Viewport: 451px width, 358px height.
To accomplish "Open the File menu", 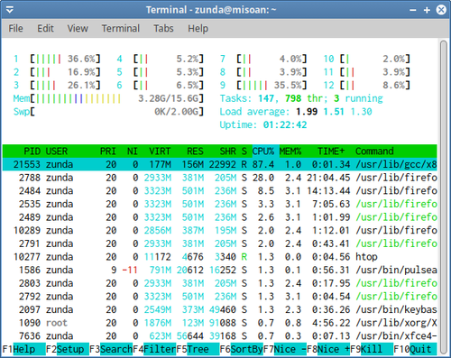I will coord(15,29).
